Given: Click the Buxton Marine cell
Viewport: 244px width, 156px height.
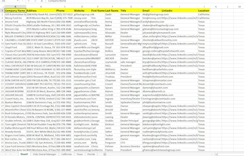Looking at the screenshot, I should (15, 102).
